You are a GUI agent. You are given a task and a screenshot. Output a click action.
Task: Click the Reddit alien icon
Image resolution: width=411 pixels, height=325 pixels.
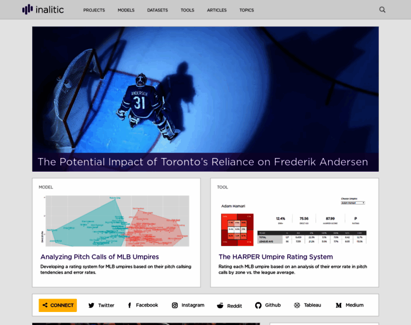click(x=220, y=305)
